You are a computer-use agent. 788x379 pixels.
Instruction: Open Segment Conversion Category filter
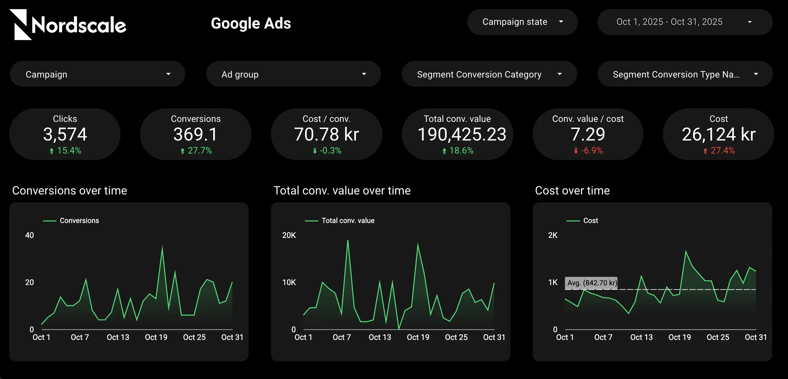[489, 74]
